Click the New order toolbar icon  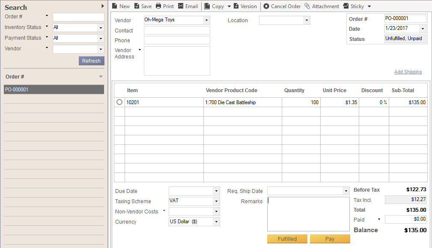[114, 6]
